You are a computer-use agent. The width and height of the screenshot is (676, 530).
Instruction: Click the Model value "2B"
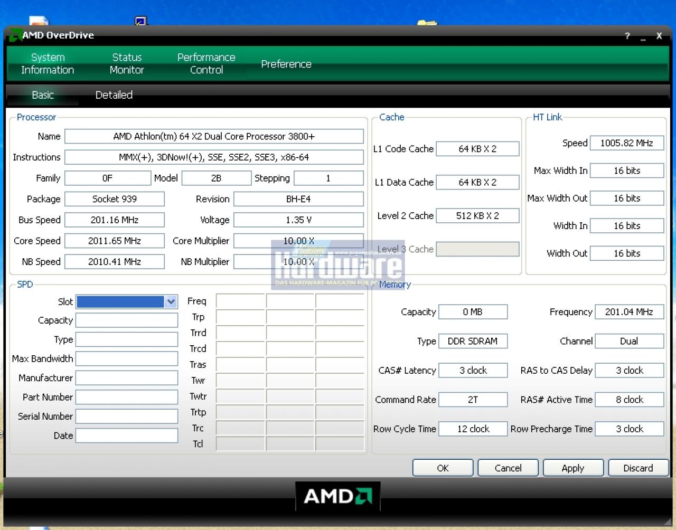(x=217, y=178)
